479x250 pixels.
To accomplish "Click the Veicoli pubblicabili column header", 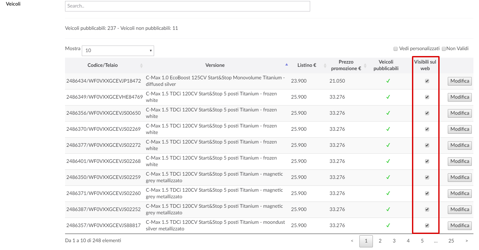I will 386,65.
